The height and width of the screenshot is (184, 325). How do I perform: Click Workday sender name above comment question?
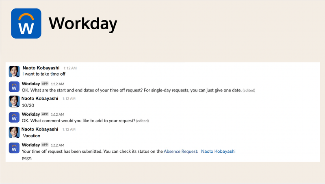coord(31,114)
